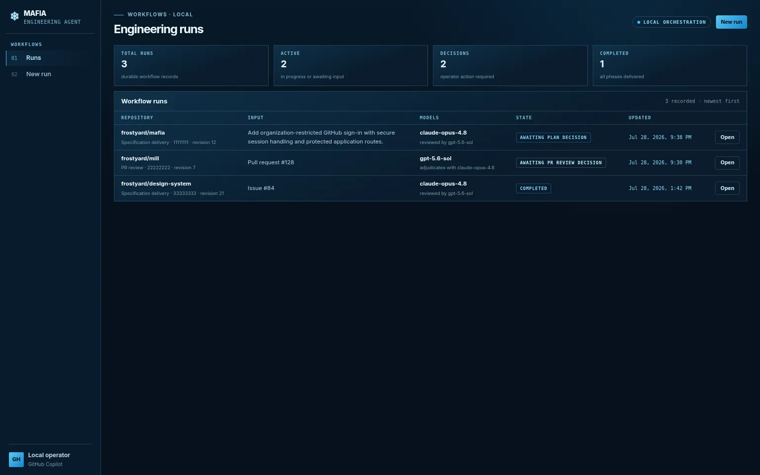The image size is (760, 475).
Task: Click the 1:42 PM updated timestamp
Action: pyautogui.click(x=660, y=188)
